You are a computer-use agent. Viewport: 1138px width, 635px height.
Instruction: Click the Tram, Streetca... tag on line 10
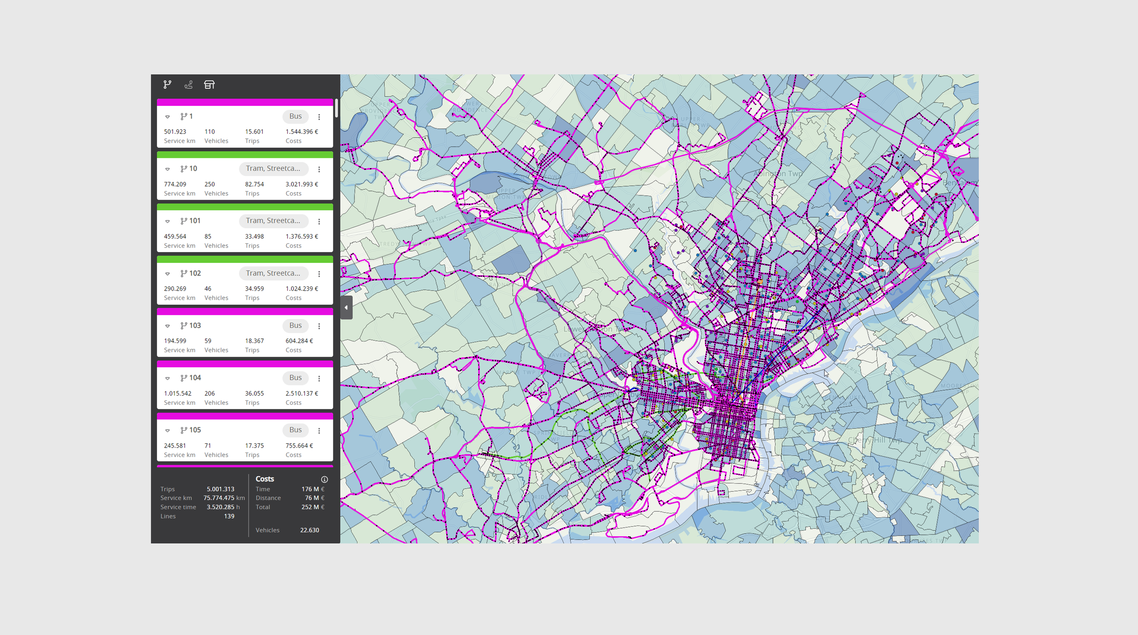[x=273, y=169]
